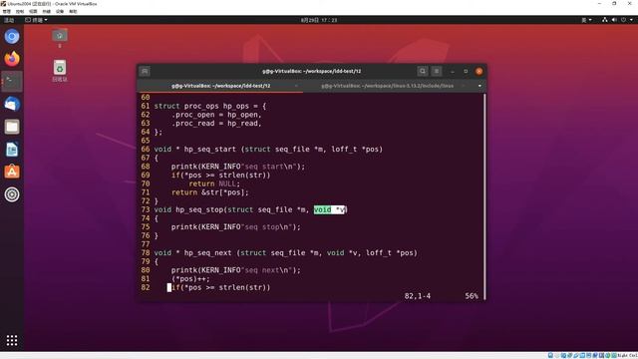Launch Firefox from the Ubuntu dock
Viewport: 638px width, 359px height.
(12, 59)
